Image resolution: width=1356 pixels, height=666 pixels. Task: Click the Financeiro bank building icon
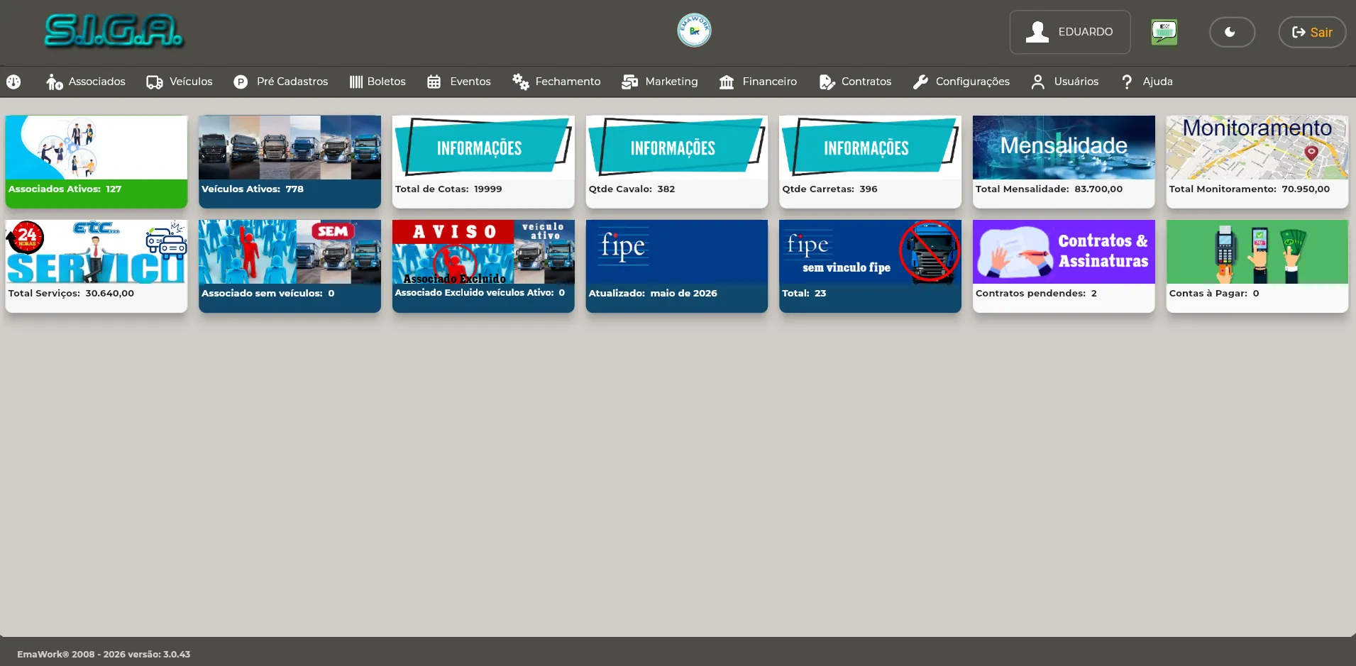click(727, 82)
